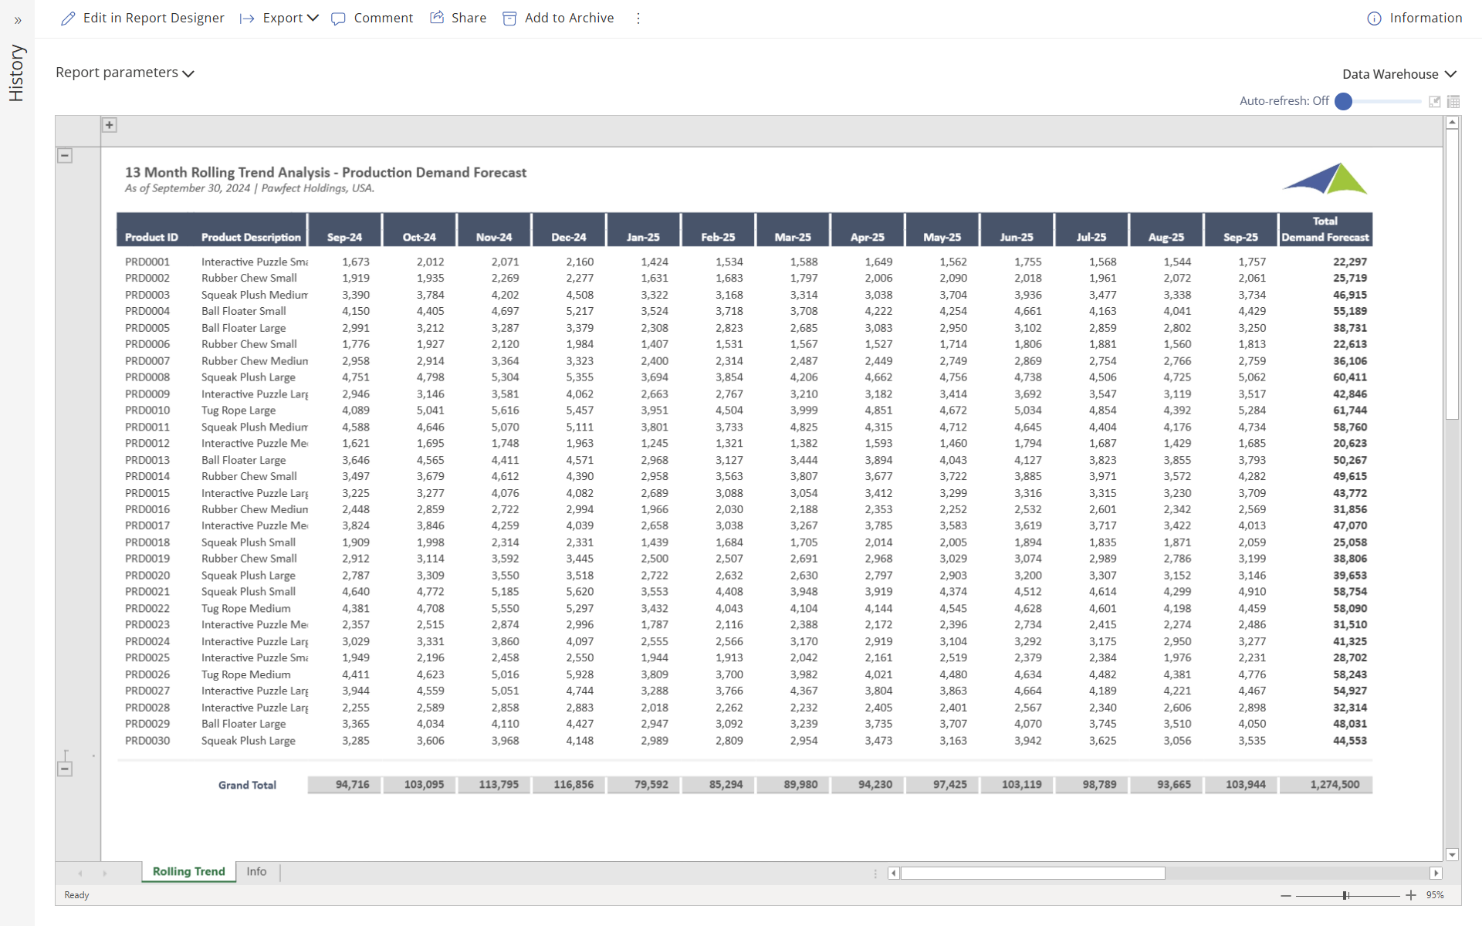Open the Data Warehouse dropdown
Viewport: 1482px width, 926px height.
click(x=1450, y=73)
